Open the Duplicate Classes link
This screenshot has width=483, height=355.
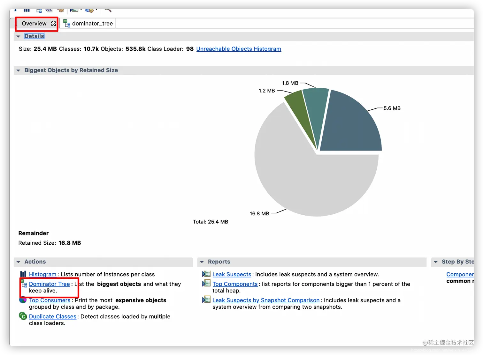coord(53,316)
